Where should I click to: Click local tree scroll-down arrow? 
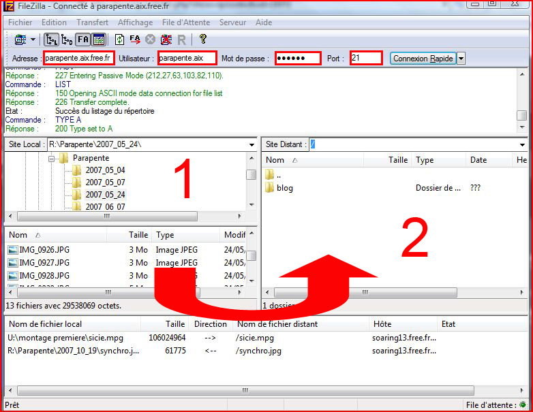252,204
